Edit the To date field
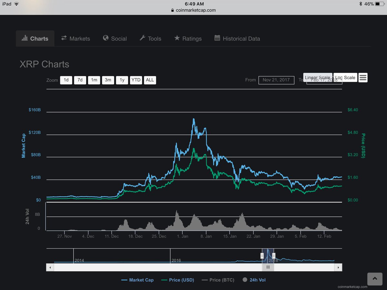Viewport: 387px width, 290px height. 324,80
